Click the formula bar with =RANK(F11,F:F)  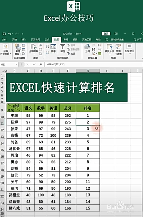pos(94,64)
